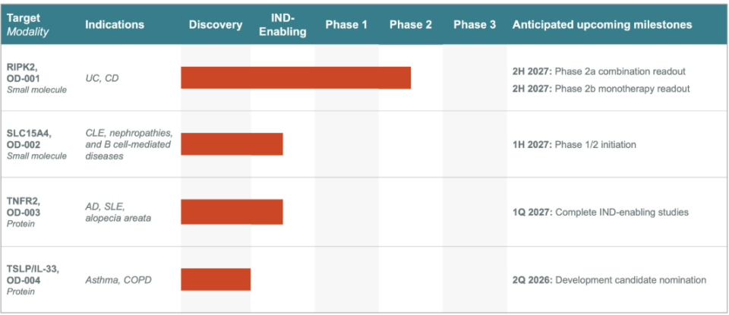
Task: Click the Phase 3 column header
Action: (475, 24)
